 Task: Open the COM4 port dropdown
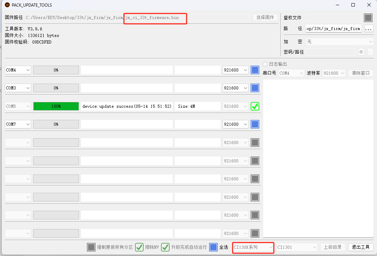tap(18, 70)
